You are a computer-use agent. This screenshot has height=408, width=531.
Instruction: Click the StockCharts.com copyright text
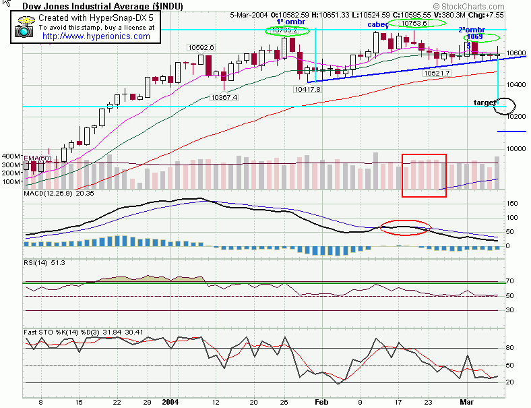(469, 7)
